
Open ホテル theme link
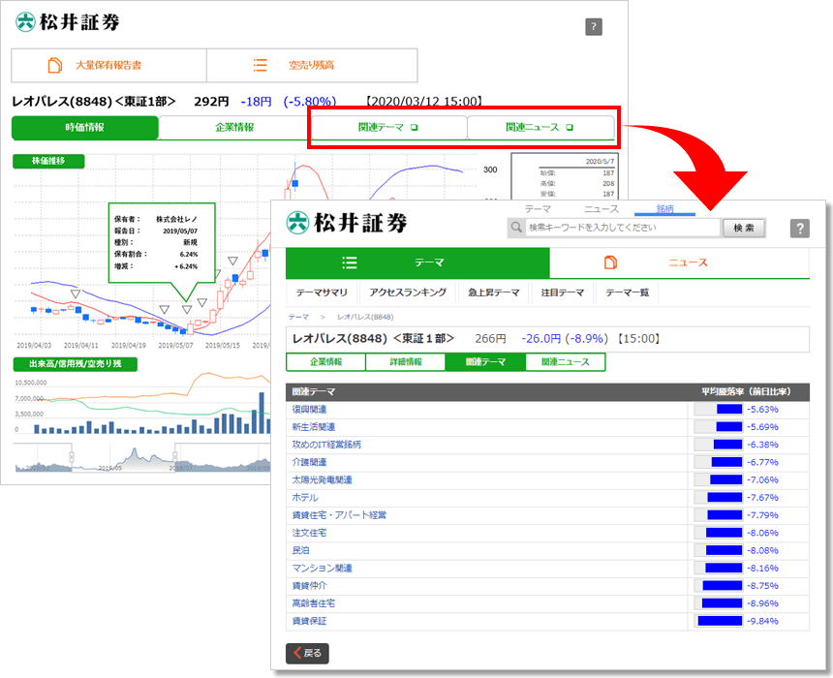(x=305, y=497)
